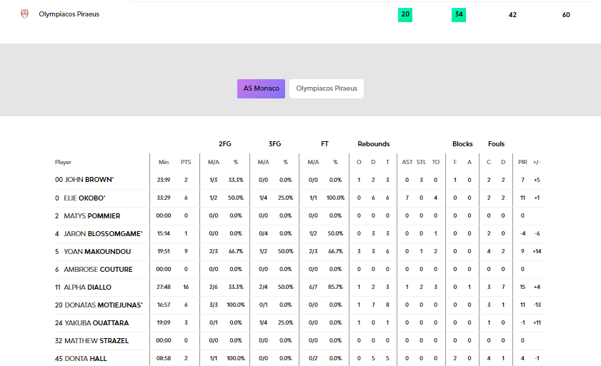Click the final score value 60
The image size is (601, 366).
pyautogui.click(x=566, y=14)
